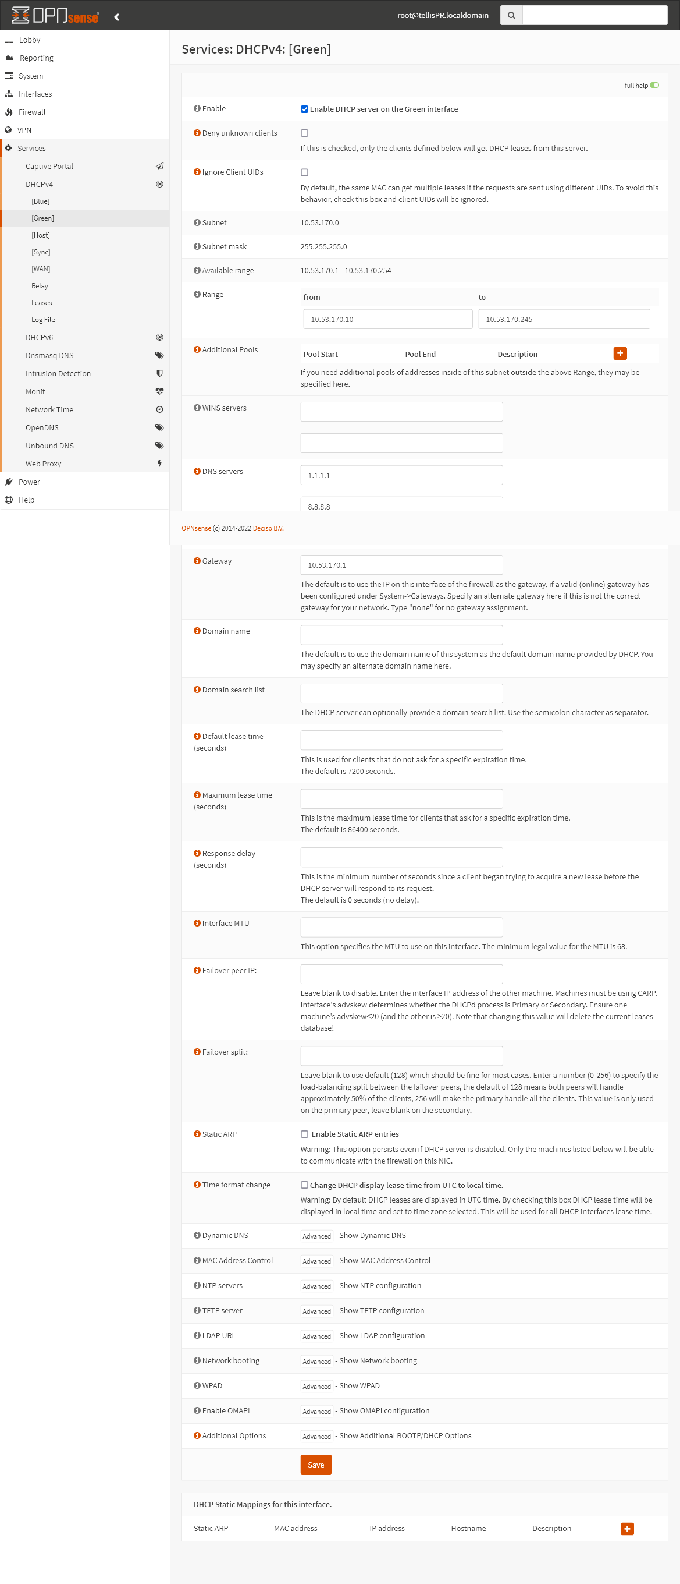
Task: Check the Deny unknown clients box
Action: pyautogui.click(x=304, y=133)
